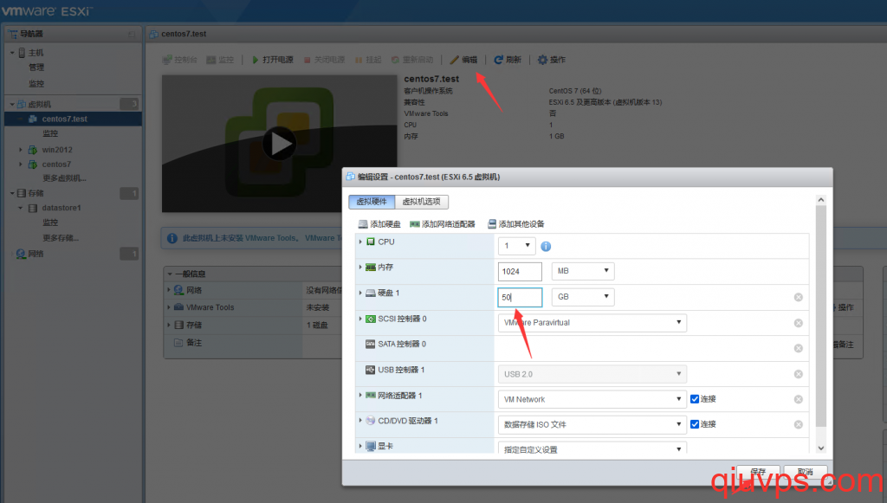
Task: Remove 网络适配器 1 with its X icon
Action: click(798, 399)
